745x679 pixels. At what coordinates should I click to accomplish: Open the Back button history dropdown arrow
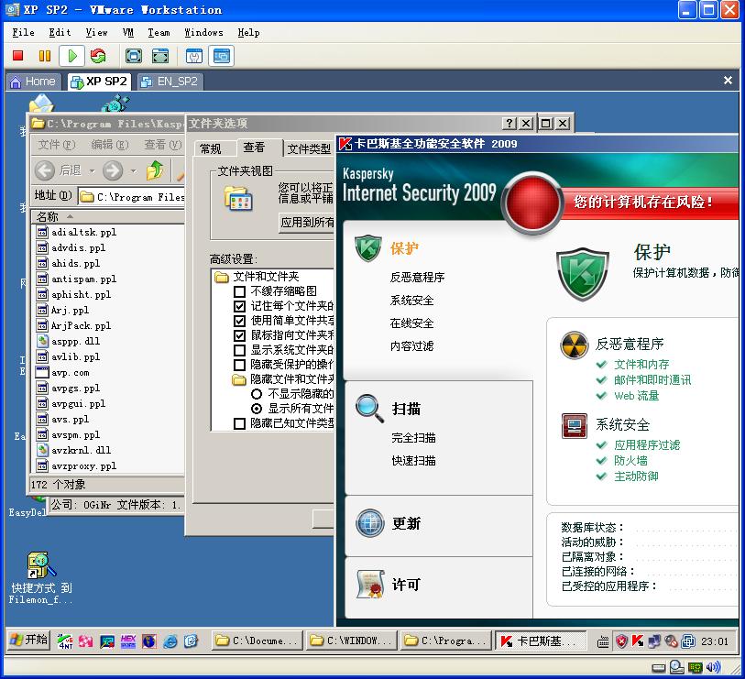92,170
